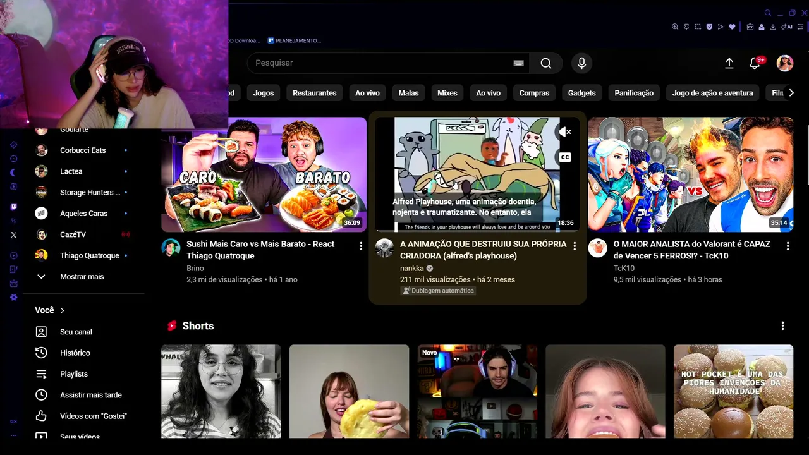Click the upload arrow icon
This screenshot has height=455, width=809.
coord(729,63)
